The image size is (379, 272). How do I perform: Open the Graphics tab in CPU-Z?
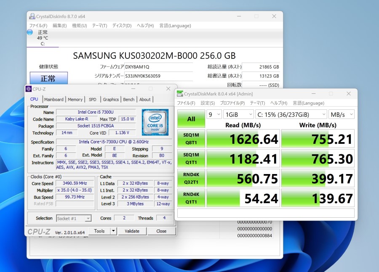pyautogui.click(x=111, y=100)
